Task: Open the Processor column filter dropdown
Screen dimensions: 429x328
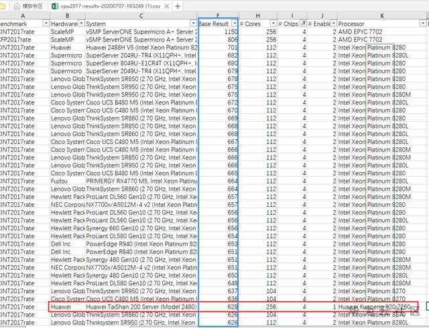Action: coord(423,24)
